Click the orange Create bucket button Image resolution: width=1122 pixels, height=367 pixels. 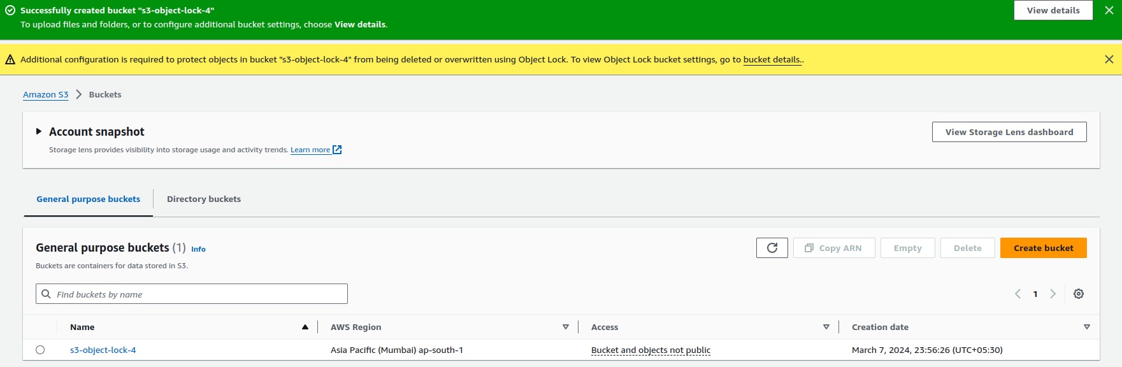[x=1043, y=248]
